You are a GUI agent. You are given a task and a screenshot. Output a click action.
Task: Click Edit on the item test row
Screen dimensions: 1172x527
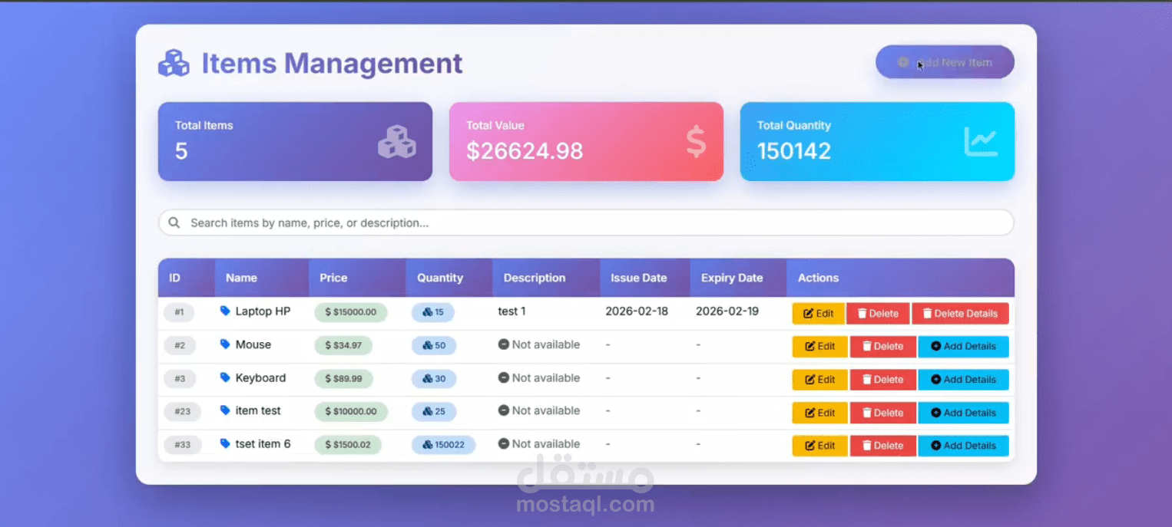(x=819, y=413)
